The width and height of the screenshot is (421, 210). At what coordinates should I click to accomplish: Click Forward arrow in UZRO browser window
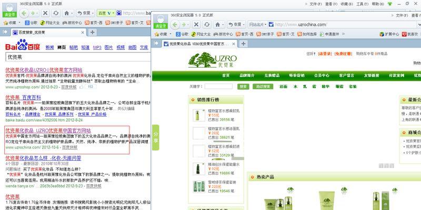pyautogui.click(x=185, y=24)
